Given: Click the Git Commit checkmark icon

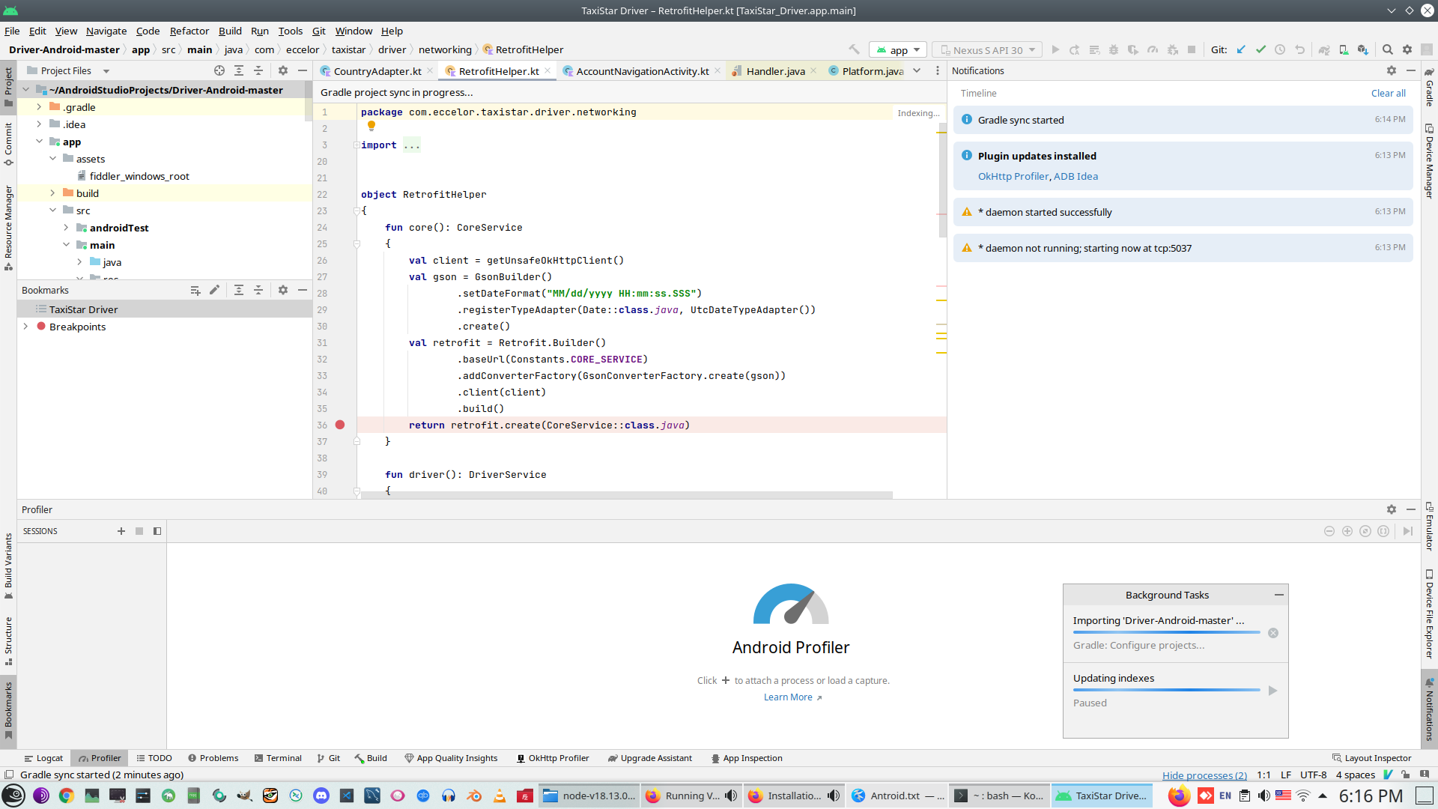Looking at the screenshot, I should point(1260,50).
